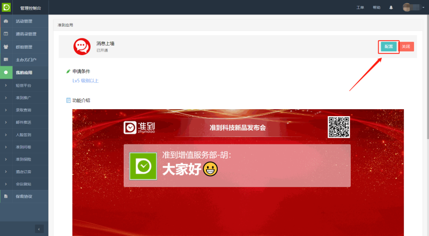Click the Zhundao green logo icon
Viewport: 429px width, 236px height.
pos(6,7)
